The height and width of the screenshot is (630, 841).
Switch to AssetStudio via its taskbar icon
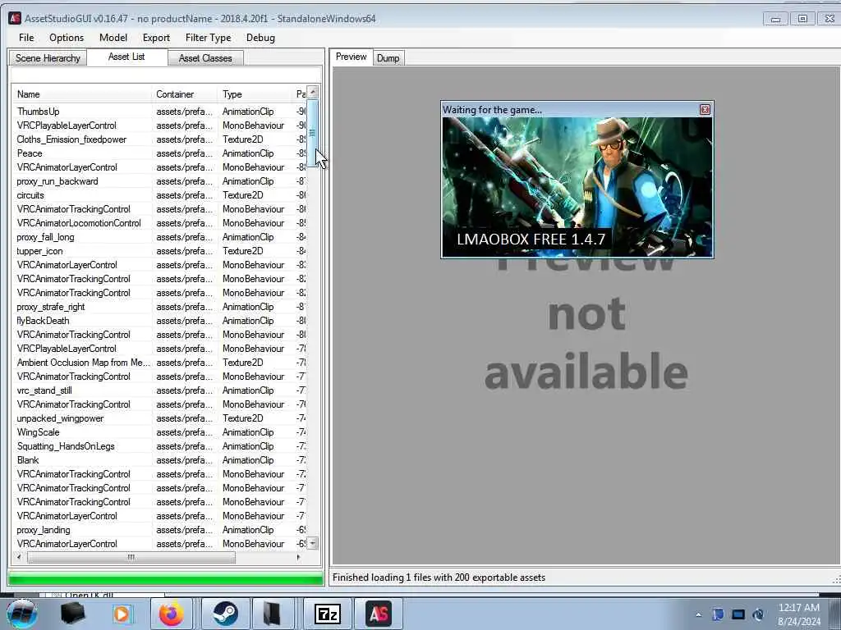(x=378, y=614)
